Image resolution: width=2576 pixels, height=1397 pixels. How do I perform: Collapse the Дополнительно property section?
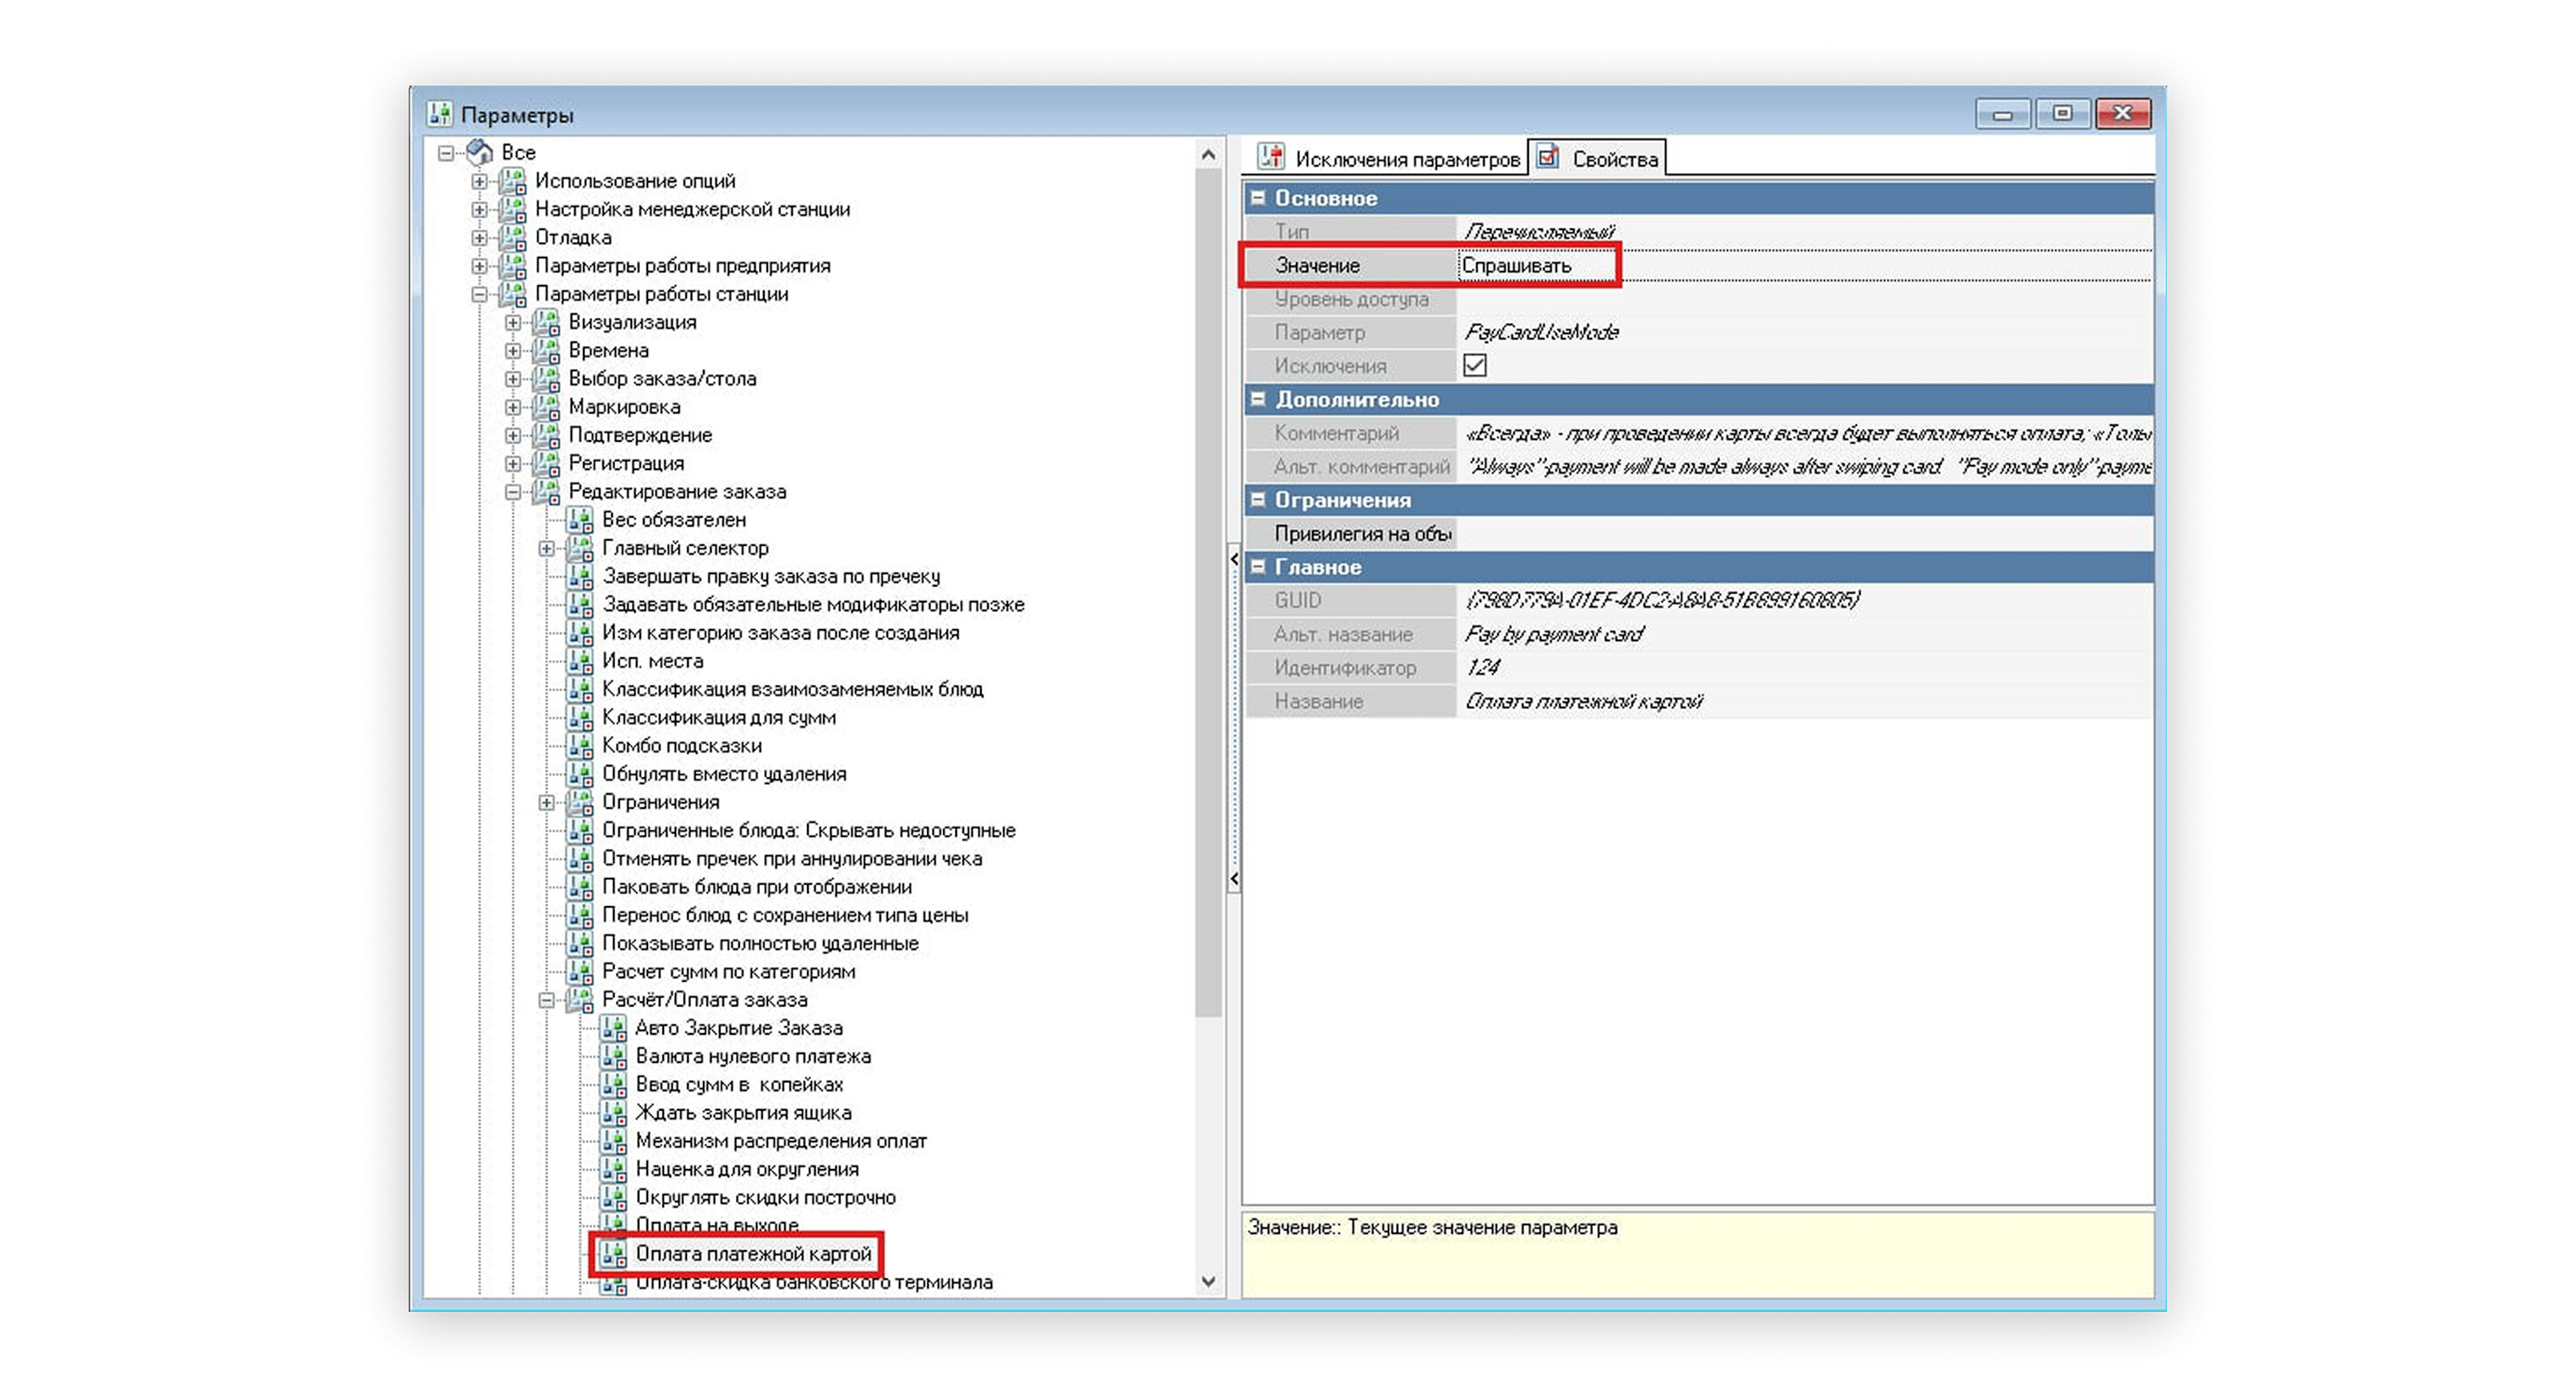pyautogui.click(x=1258, y=399)
